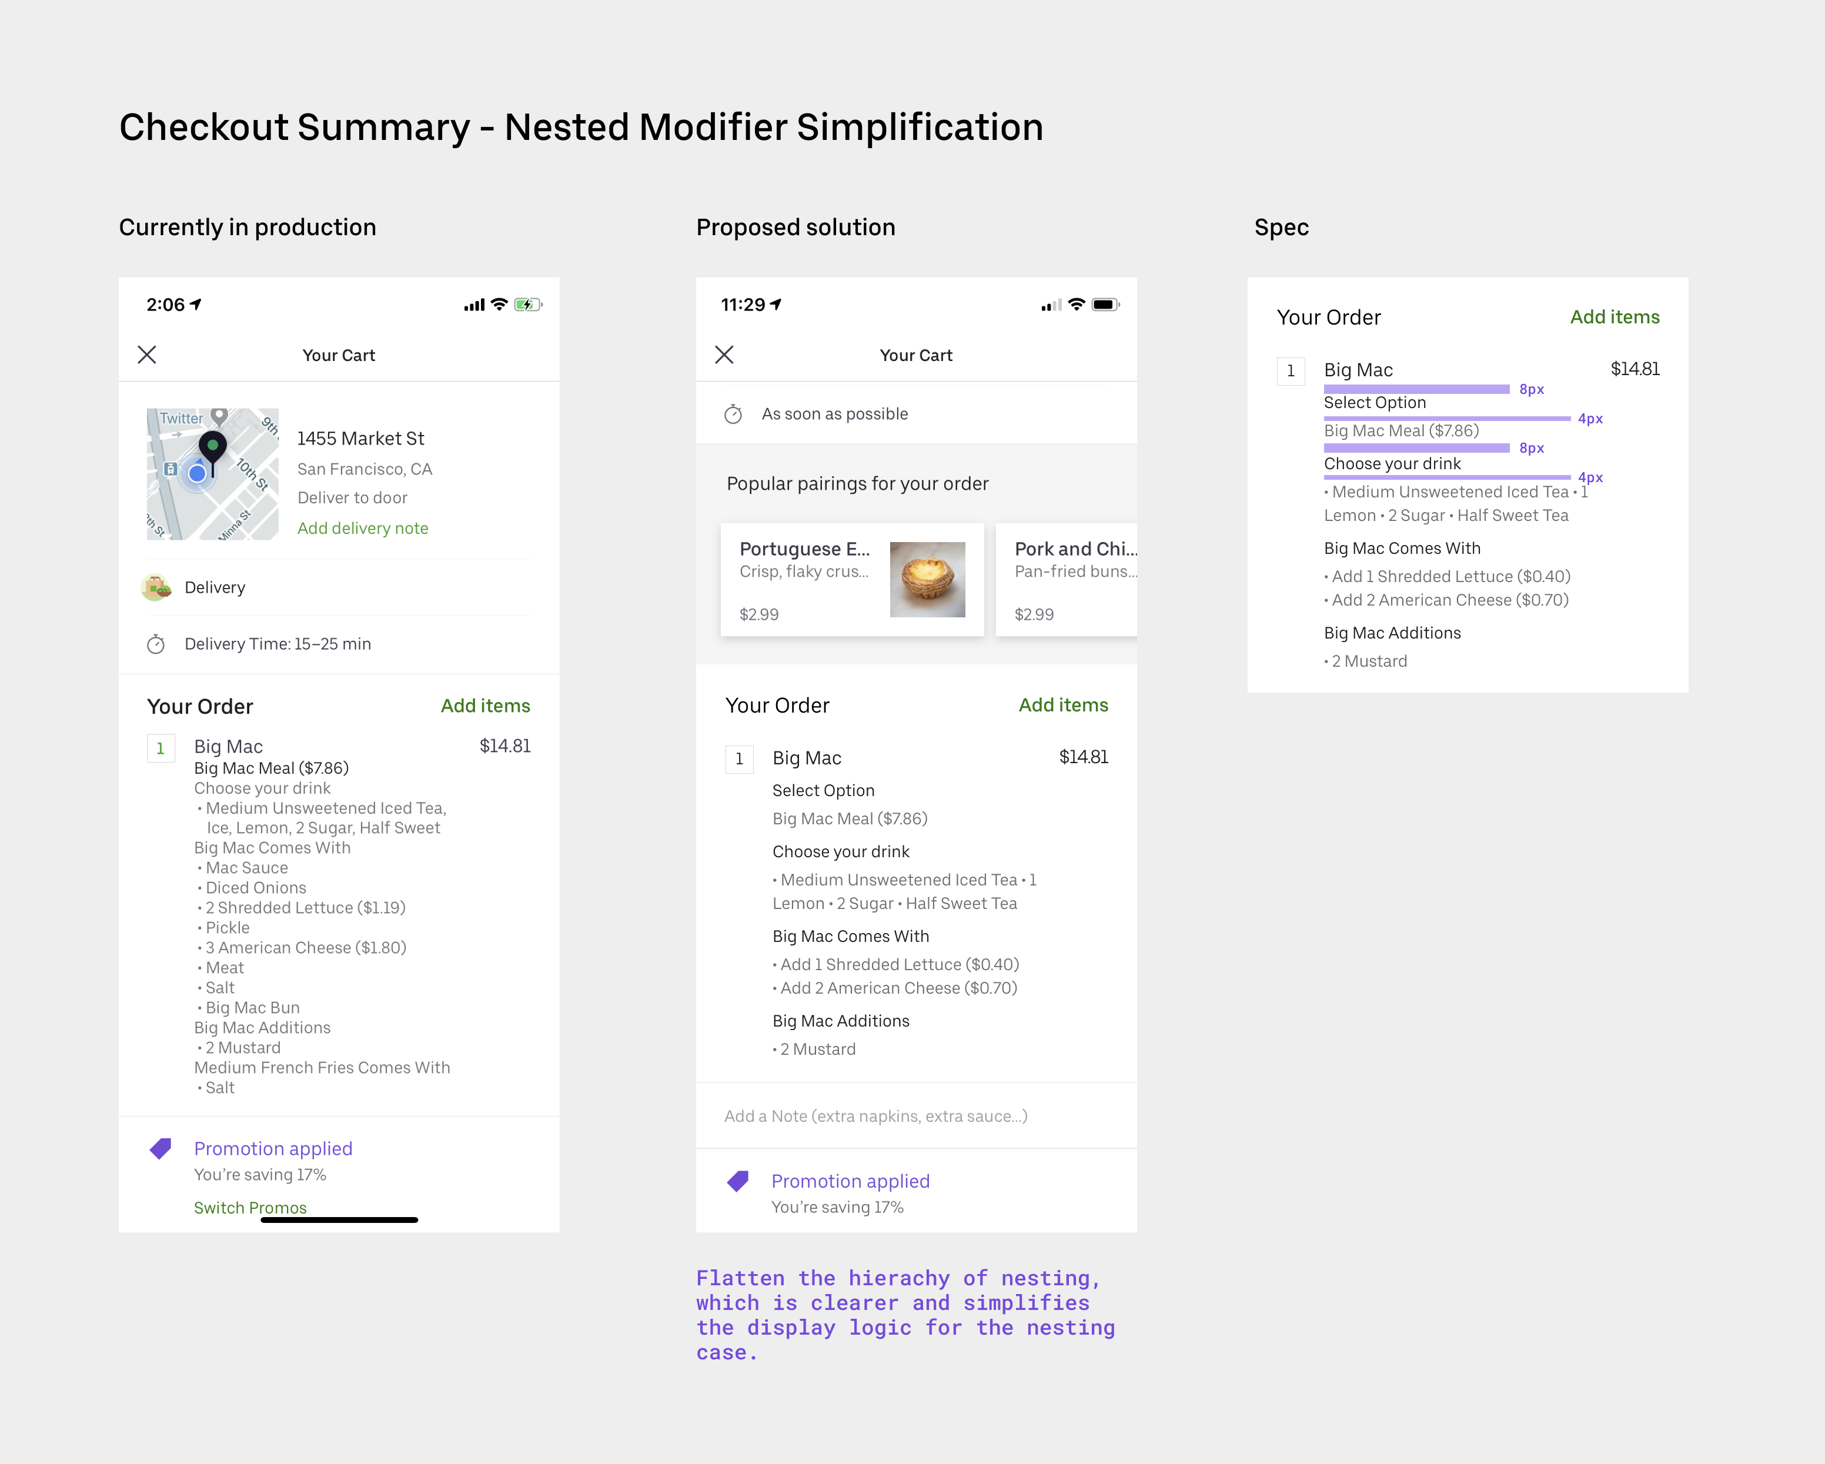Click the stopwatch icon beside Delivery Time
Screen dimensions: 1825x1464
[156, 645]
